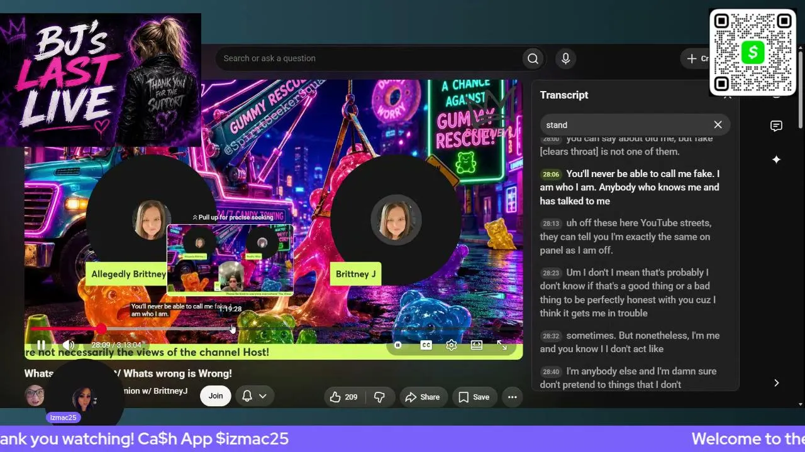Like the video with the thumbs-up button
Image resolution: width=805 pixels, height=452 pixels.
coord(344,397)
